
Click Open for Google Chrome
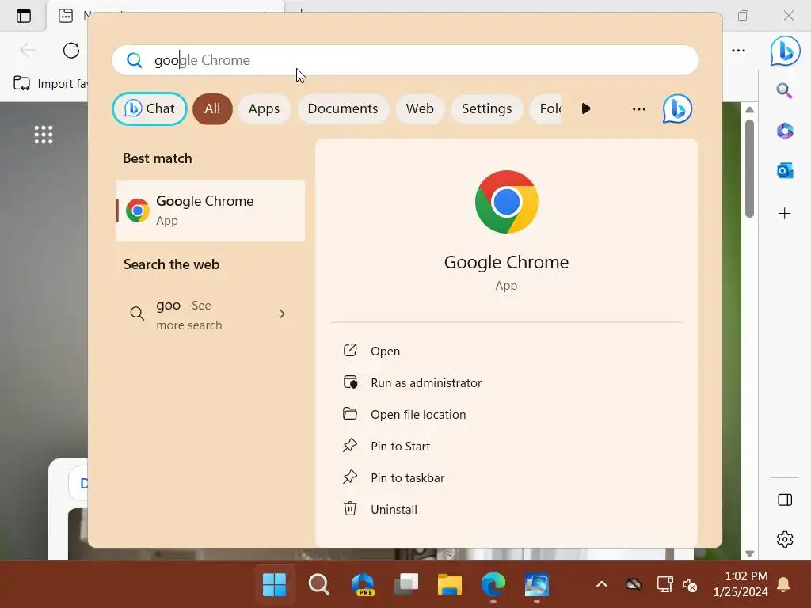(386, 351)
